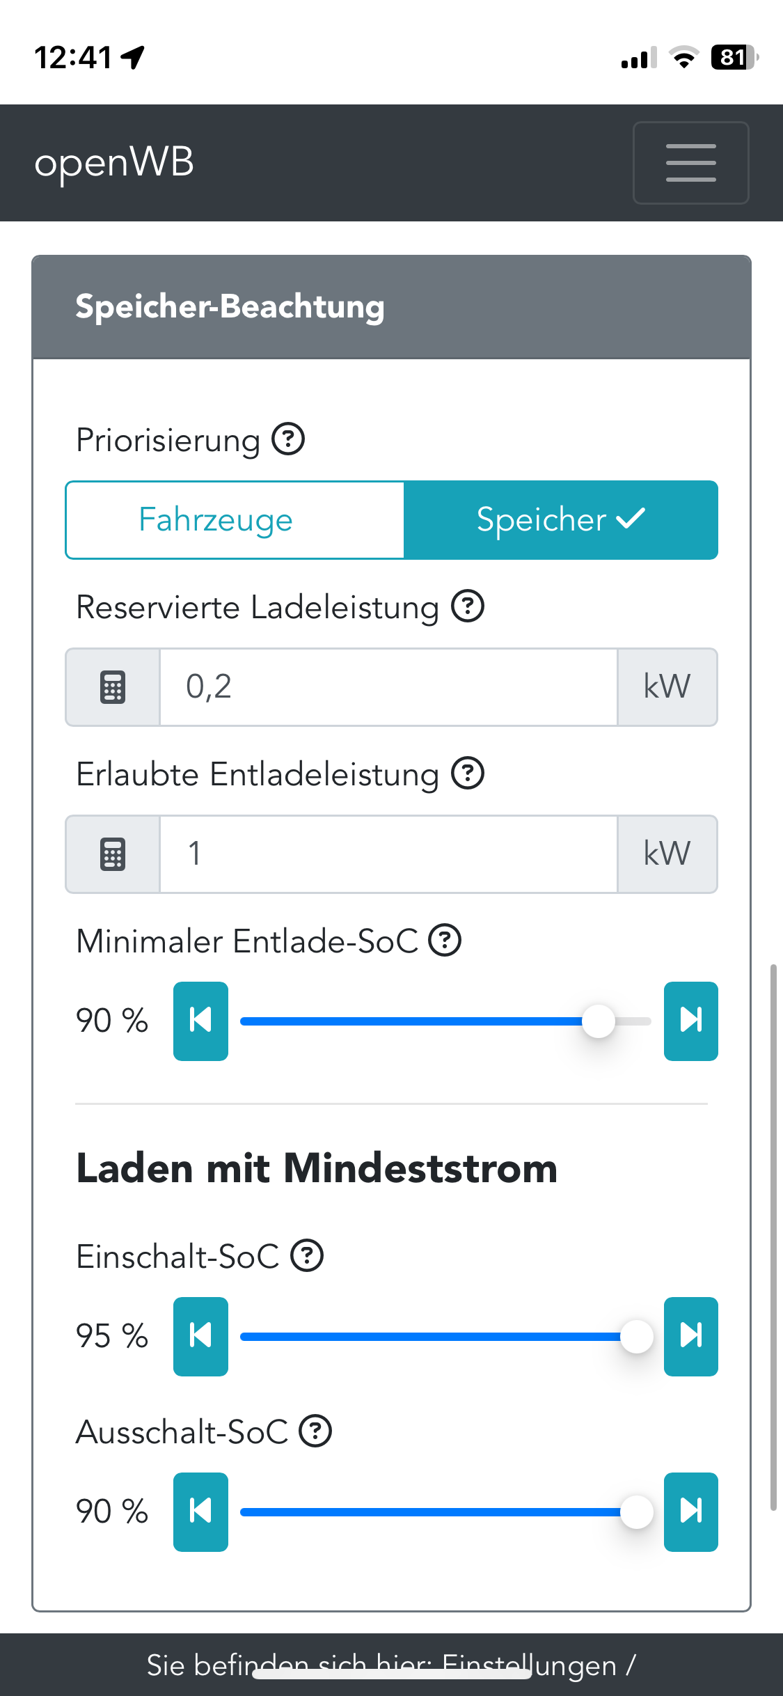This screenshot has width=783, height=1696.
Task: Decrease Minimaler Entlade-SoC value
Action: (200, 1021)
